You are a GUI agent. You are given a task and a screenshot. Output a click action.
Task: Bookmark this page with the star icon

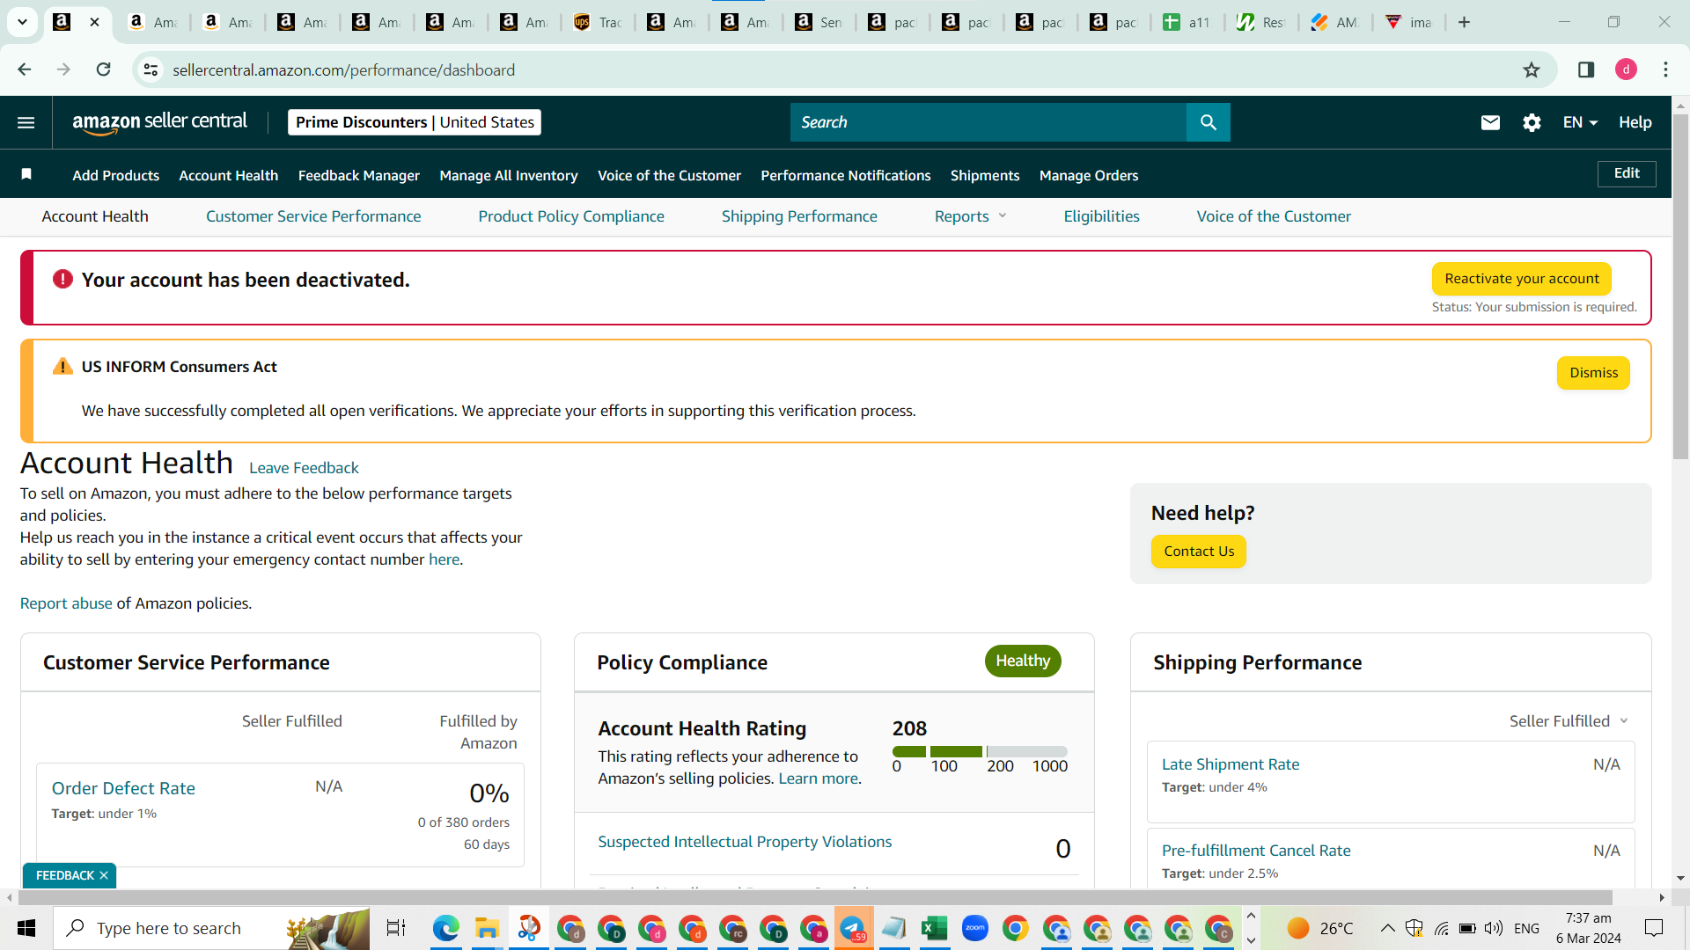tap(1532, 69)
